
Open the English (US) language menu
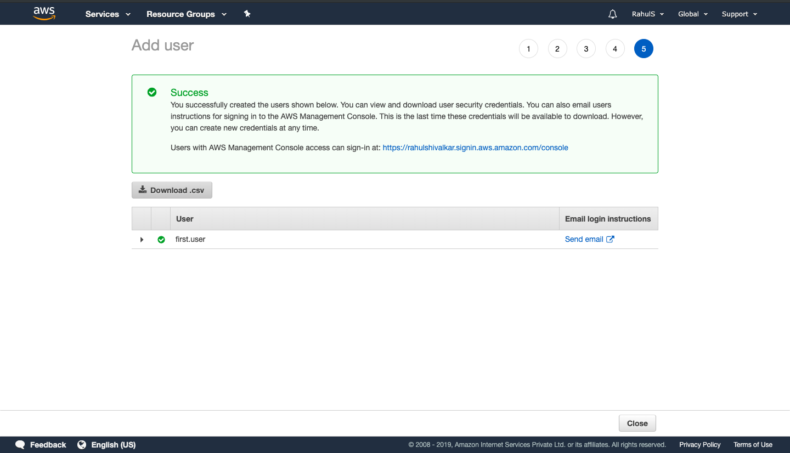[114, 444]
